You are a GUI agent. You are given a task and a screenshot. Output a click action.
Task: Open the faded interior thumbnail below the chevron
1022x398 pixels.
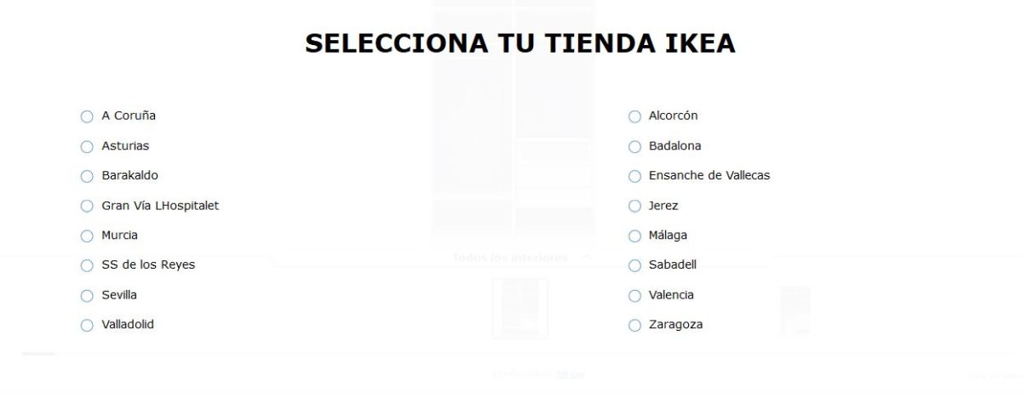[x=520, y=308]
